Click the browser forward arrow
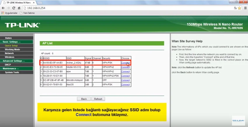The image size is (248, 127). click(x=8, y=8)
